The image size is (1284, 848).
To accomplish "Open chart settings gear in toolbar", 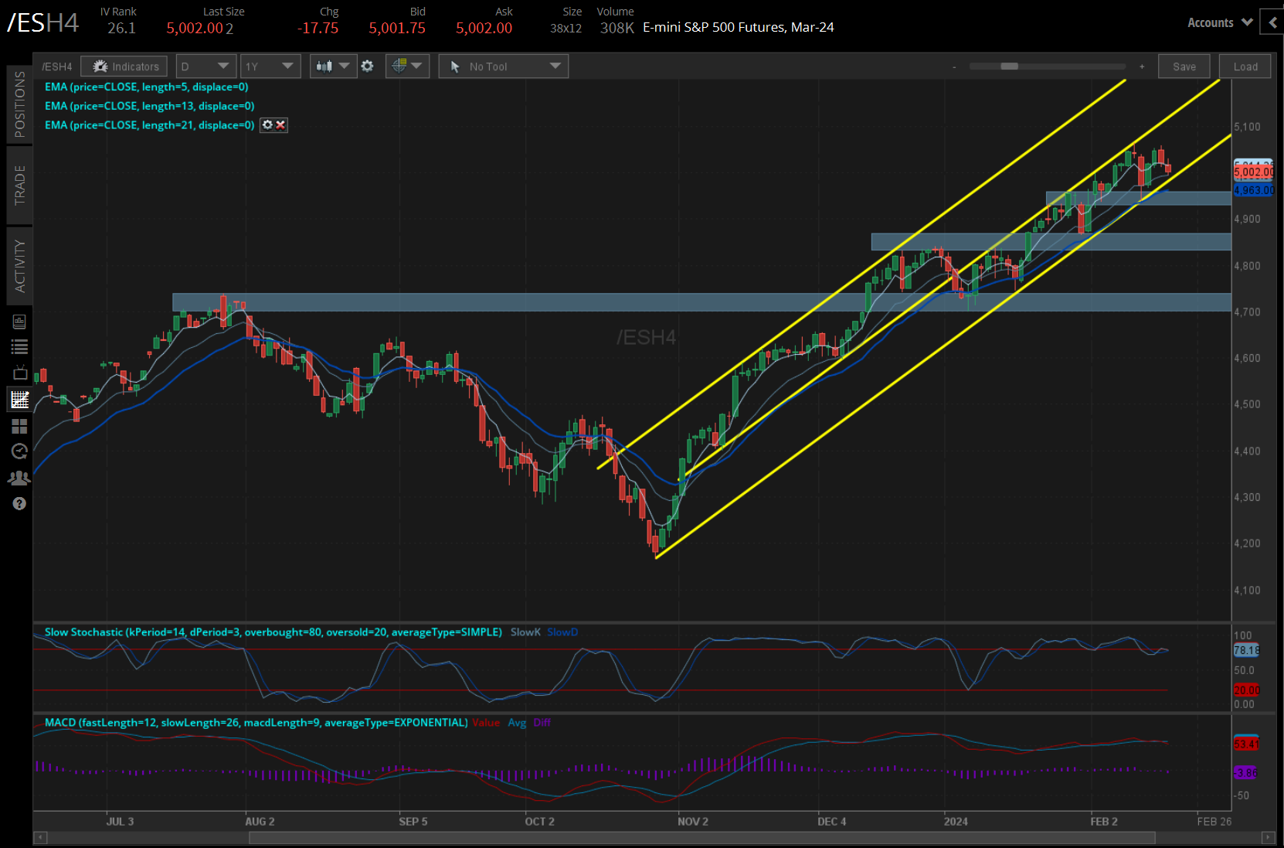I will (368, 66).
